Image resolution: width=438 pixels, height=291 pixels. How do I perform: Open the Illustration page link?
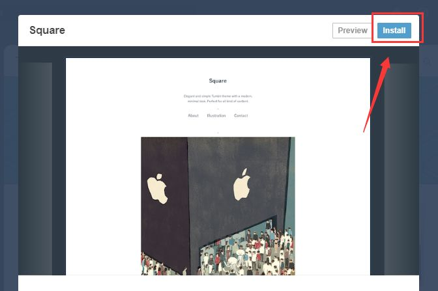click(x=216, y=115)
